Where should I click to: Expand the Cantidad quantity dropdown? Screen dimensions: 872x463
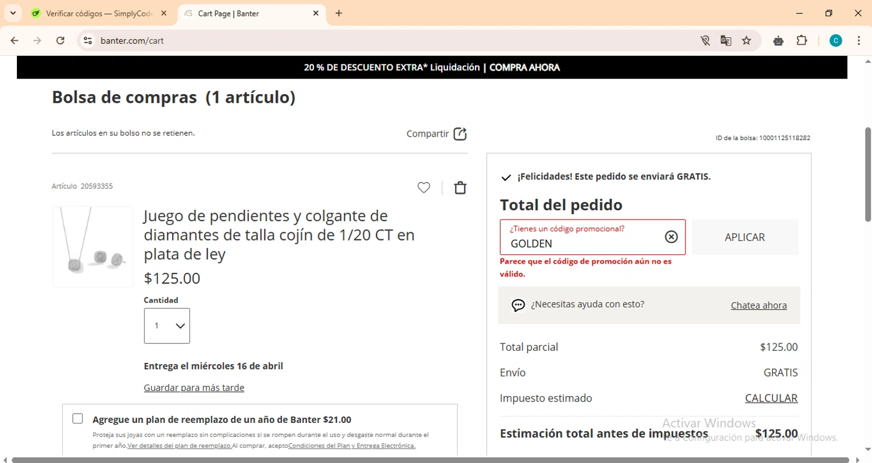pyautogui.click(x=167, y=326)
